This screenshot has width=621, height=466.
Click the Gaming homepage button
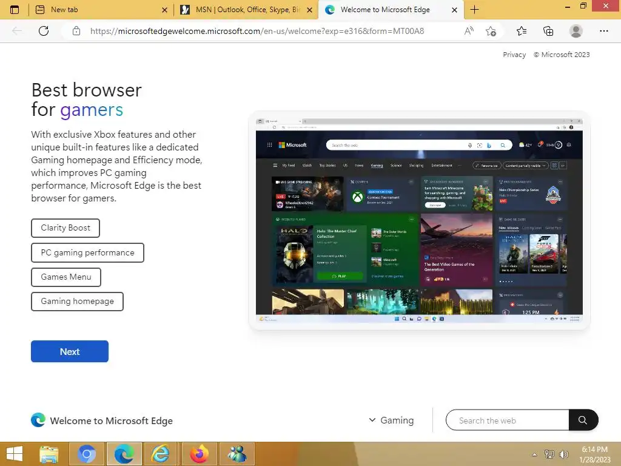[x=77, y=301]
